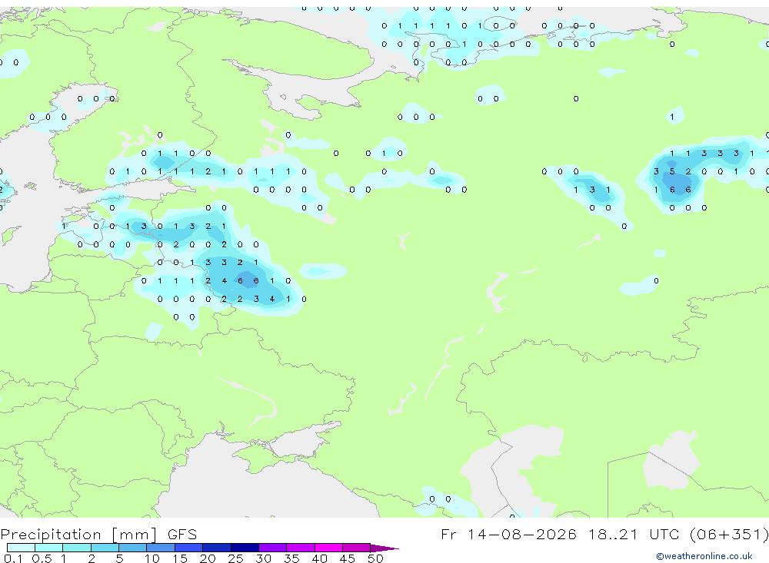Click the 'Precipitation [mm]' title text
This screenshot has height=563, width=769.
(78, 535)
